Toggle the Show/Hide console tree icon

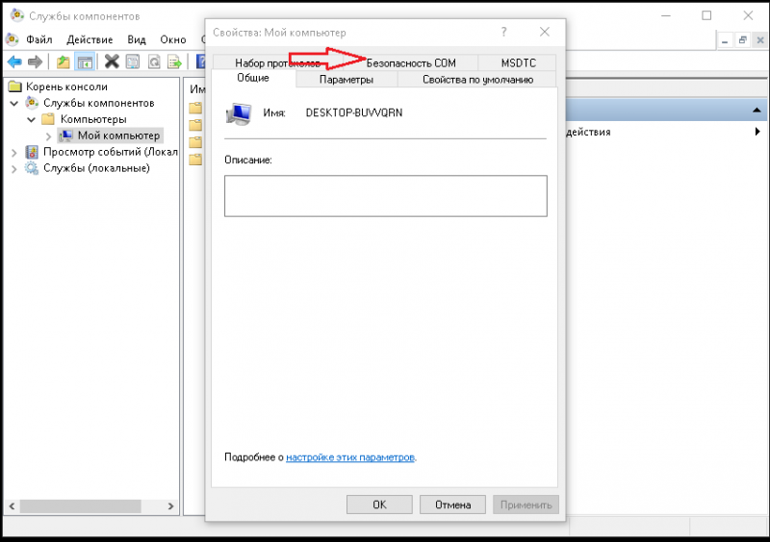[x=85, y=62]
